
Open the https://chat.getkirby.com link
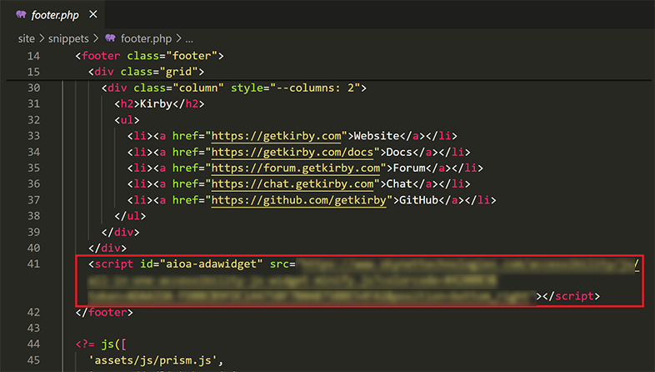(x=292, y=183)
